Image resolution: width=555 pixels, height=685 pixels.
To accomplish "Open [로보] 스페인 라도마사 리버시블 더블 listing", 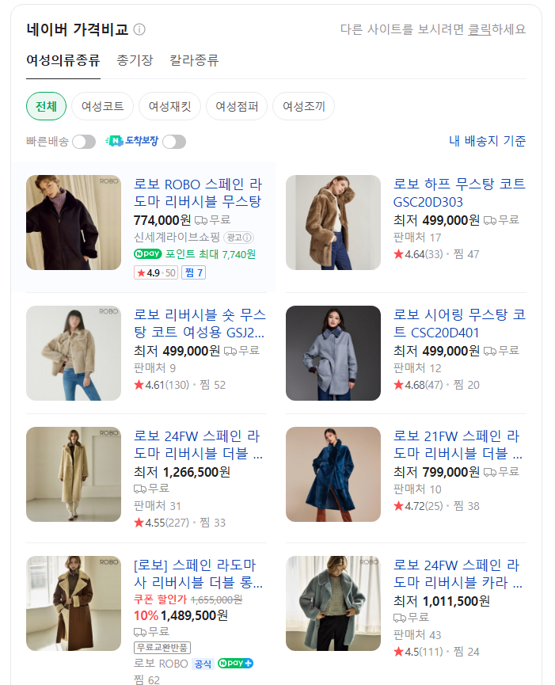I will [198, 573].
